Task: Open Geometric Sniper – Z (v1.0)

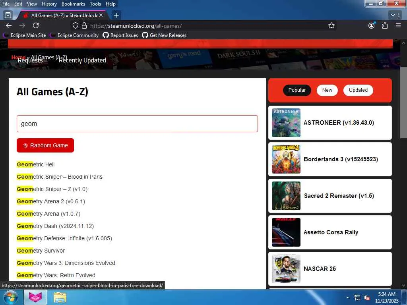Action: pyautogui.click(x=52, y=189)
